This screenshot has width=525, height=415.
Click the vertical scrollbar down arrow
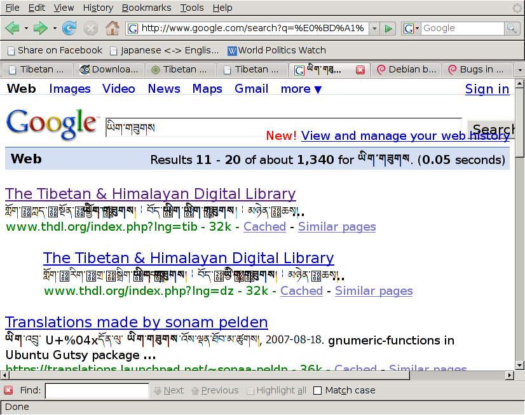click(x=519, y=365)
